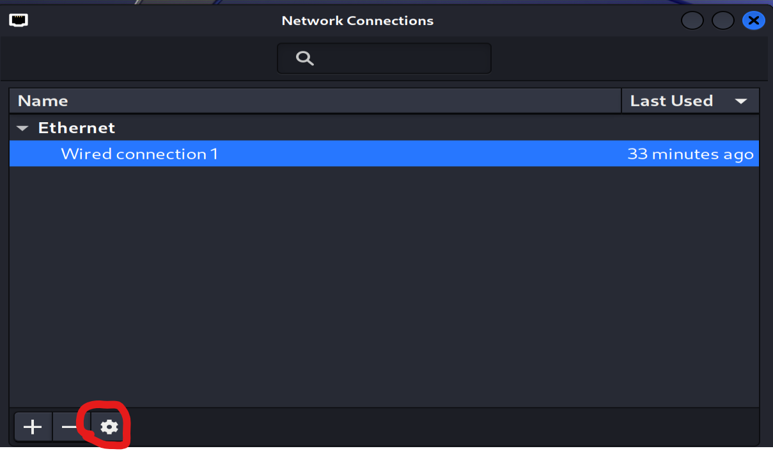The height and width of the screenshot is (451, 773).
Task: Click the search magnifier icon
Action: tap(305, 59)
